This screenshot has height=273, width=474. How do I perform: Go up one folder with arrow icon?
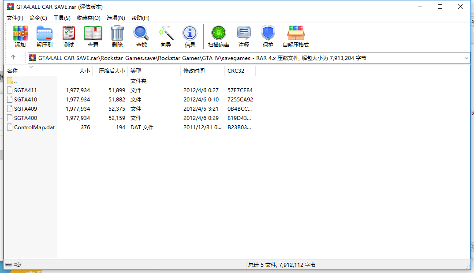[x=13, y=57]
